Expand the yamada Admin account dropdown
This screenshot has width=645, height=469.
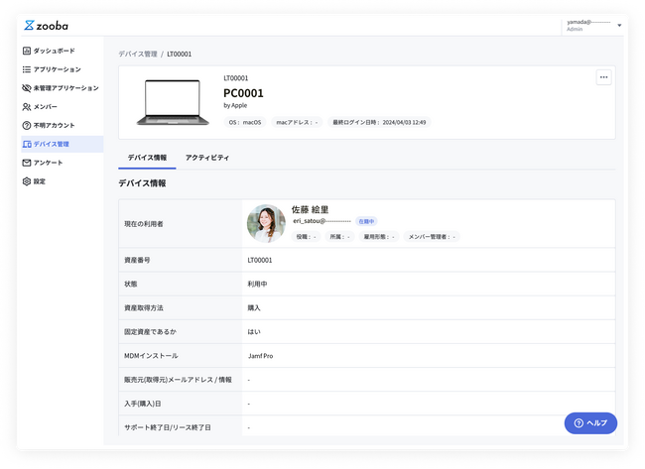pos(619,25)
